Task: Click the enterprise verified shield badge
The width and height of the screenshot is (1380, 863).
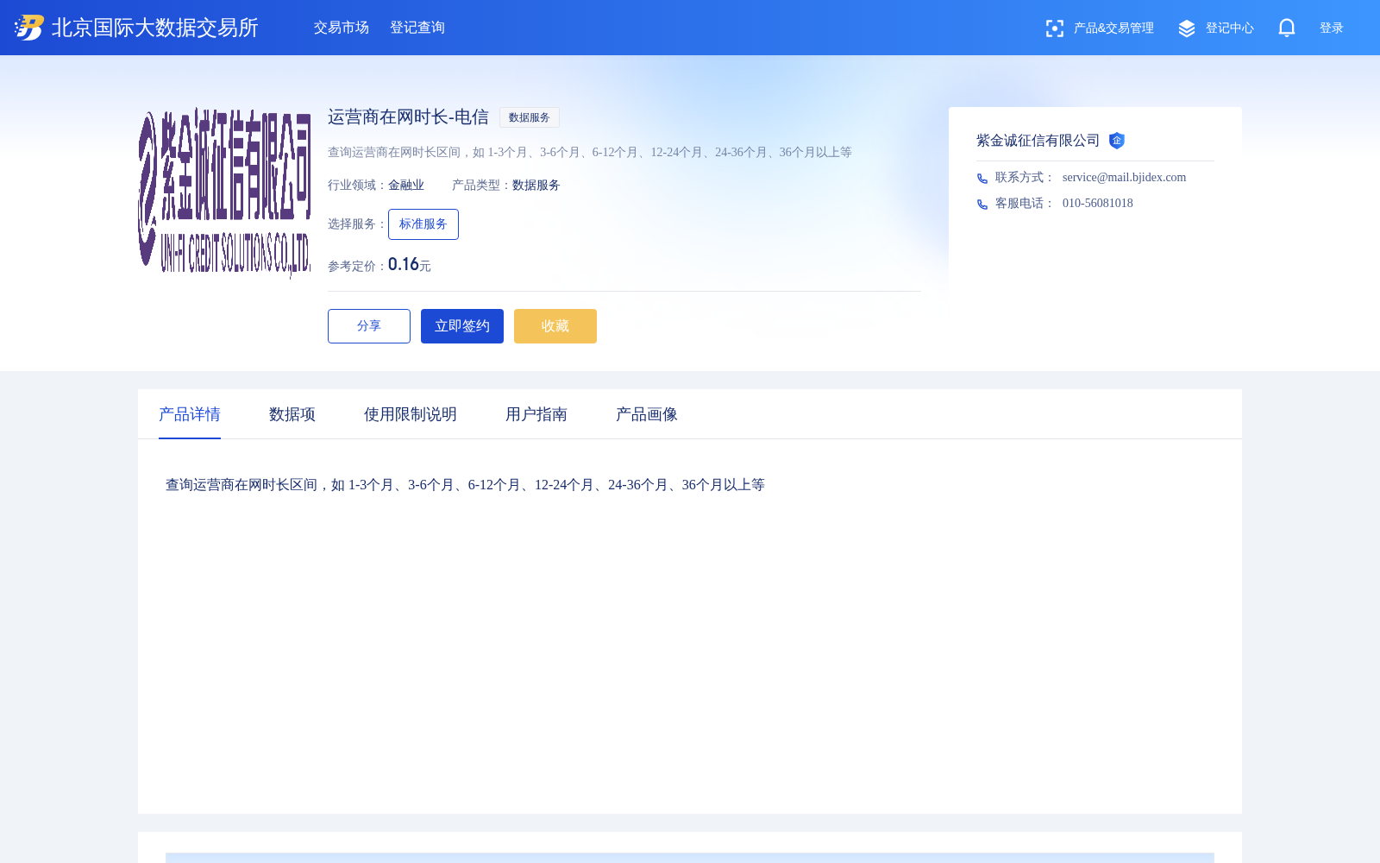Action: click(1117, 141)
